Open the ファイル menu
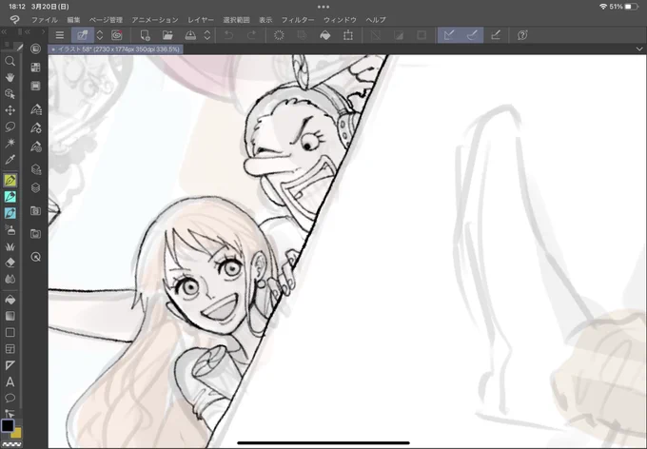The width and height of the screenshot is (647, 449). coord(45,20)
